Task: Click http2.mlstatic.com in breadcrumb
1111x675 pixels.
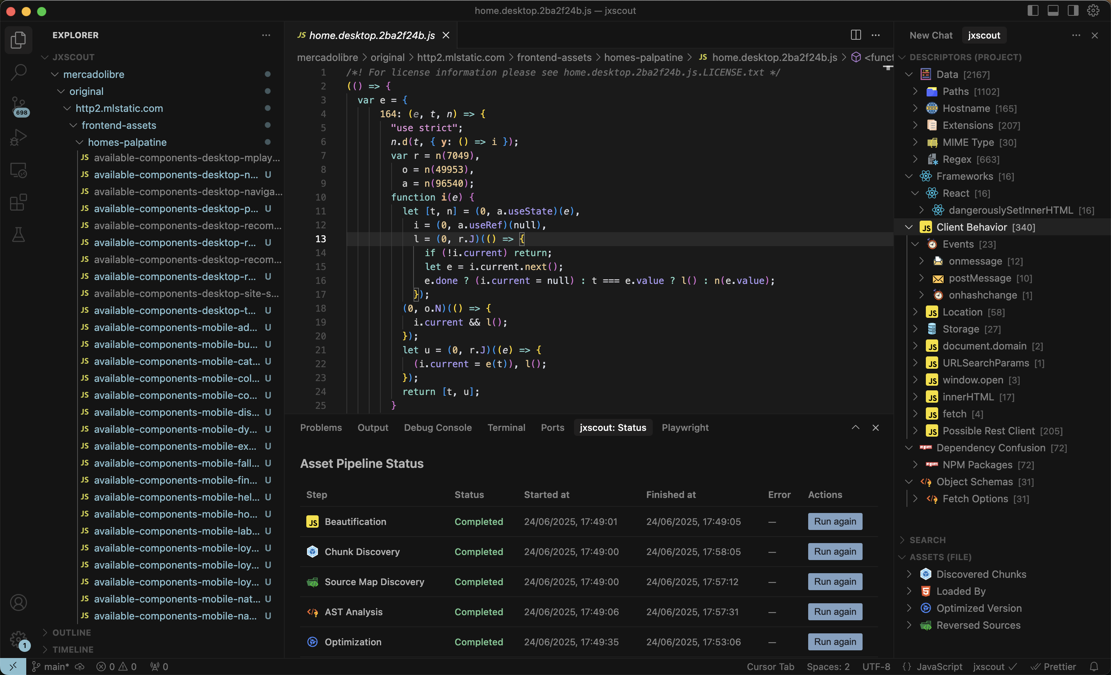Action: point(460,57)
